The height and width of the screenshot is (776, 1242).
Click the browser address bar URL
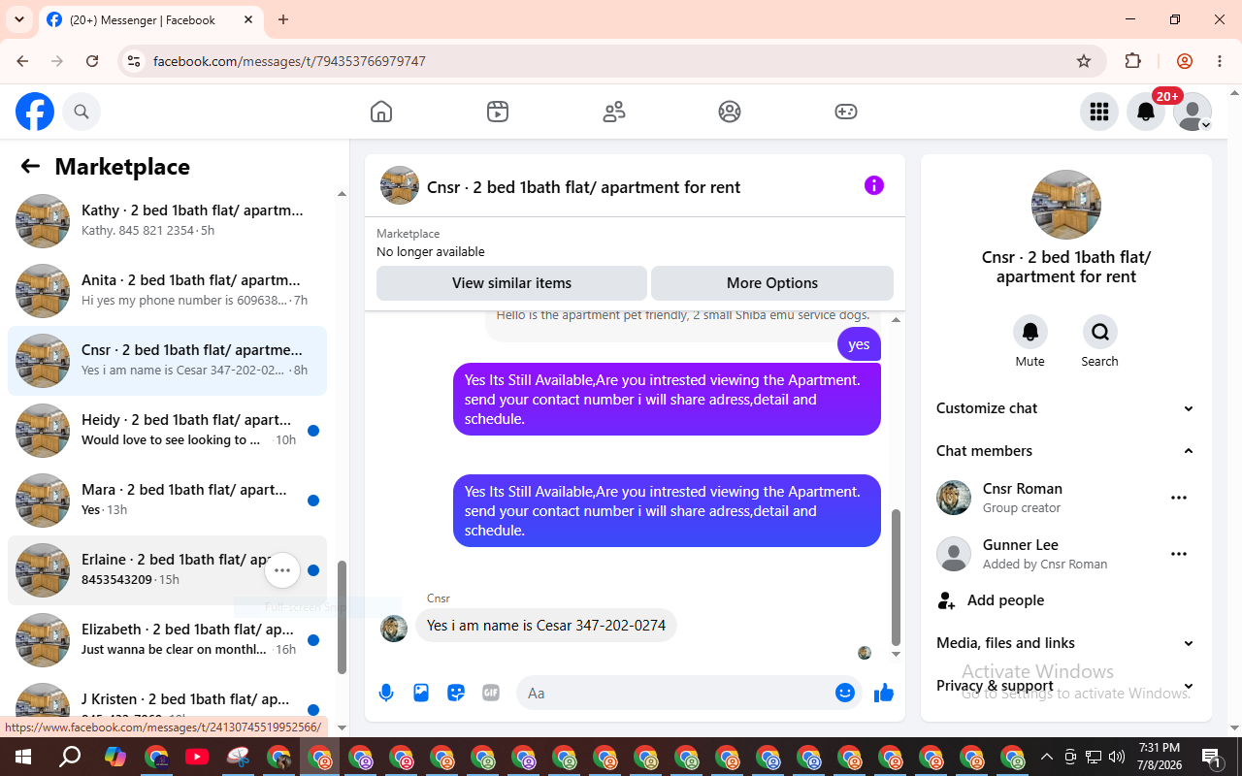click(x=289, y=61)
